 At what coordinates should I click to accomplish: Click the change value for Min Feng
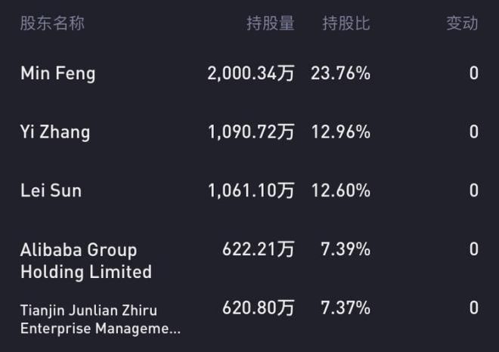[474, 73]
